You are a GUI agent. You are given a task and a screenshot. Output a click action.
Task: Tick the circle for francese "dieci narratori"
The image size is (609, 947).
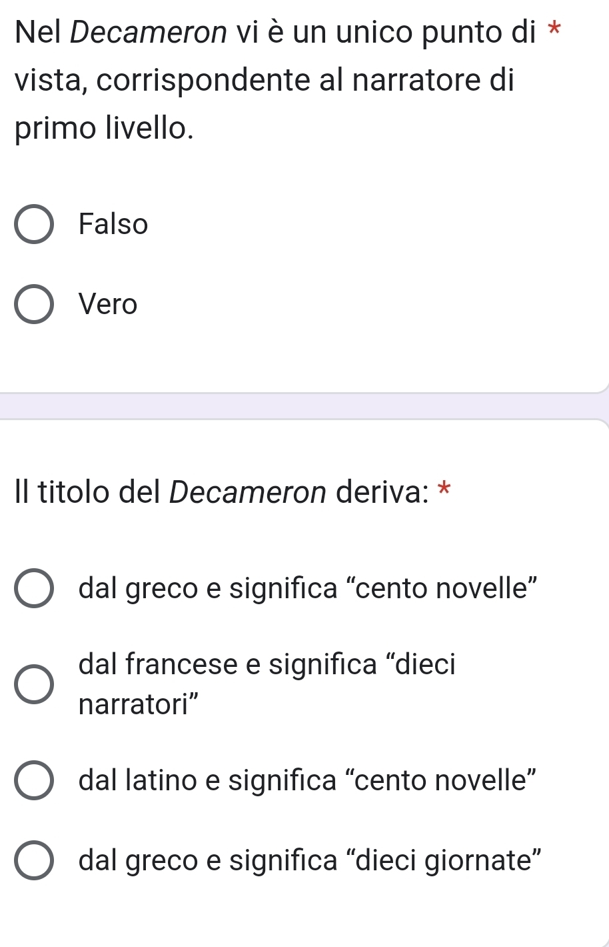(x=33, y=684)
